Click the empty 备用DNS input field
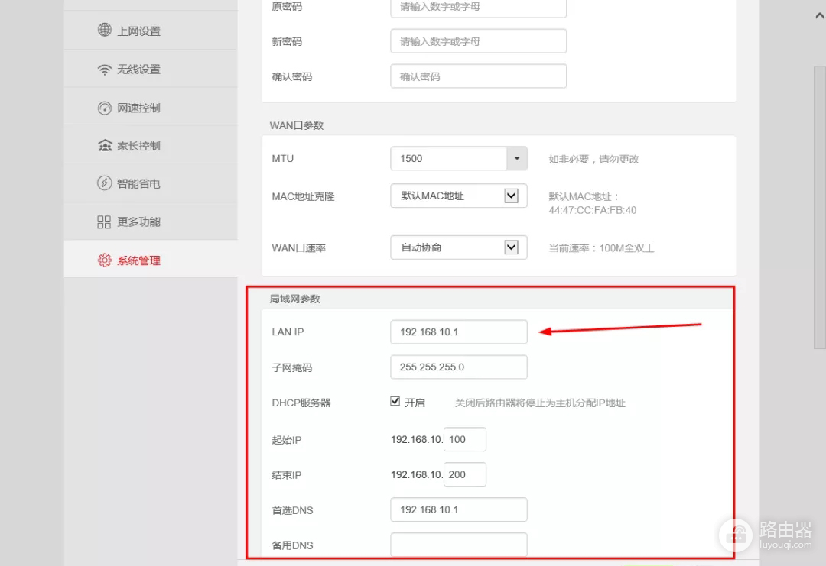Viewport: 826px width, 566px height. (x=458, y=545)
